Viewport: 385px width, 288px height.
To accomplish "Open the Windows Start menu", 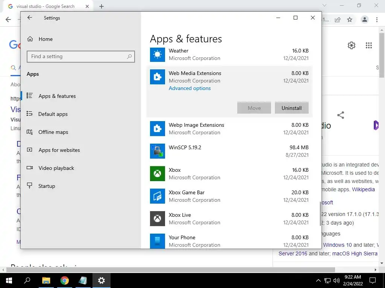I will pyautogui.click(x=9, y=280).
